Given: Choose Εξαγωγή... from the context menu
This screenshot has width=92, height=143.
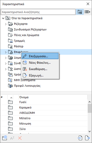Looking at the screenshot, I should click(x=40, y=75).
